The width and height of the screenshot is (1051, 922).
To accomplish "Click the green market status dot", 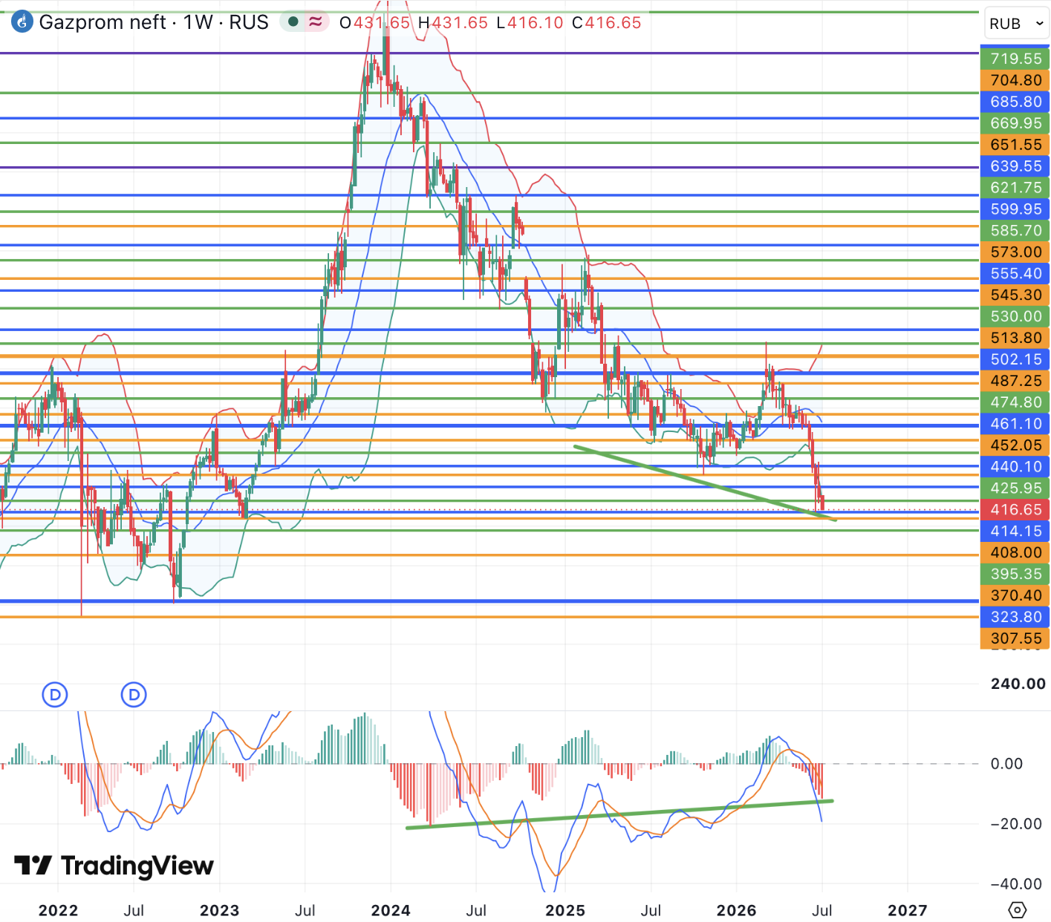I will [x=293, y=22].
